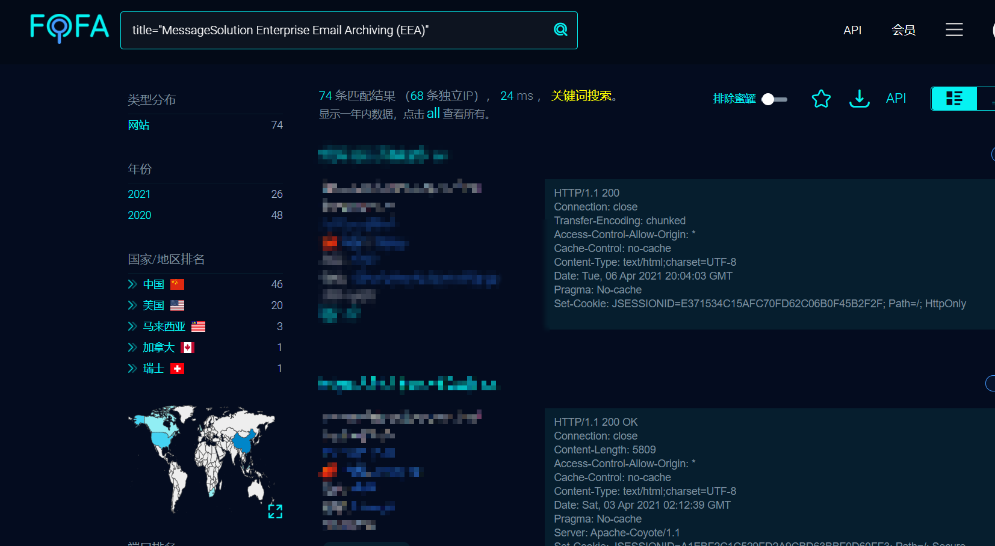The image size is (995, 546).
Task: Open the first result's blurred title link
Action: (383, 155)
